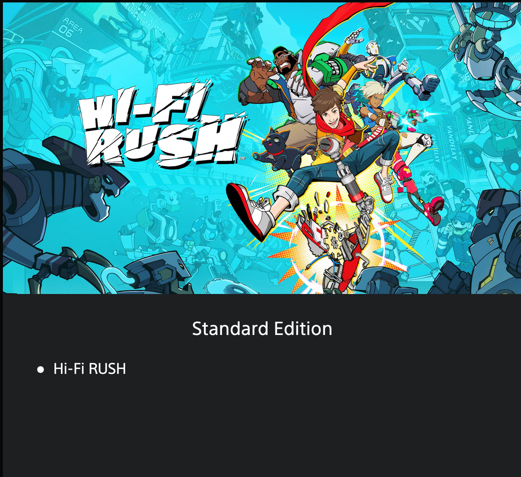Click the trademark symbol beside the logo

pyautogui.click(x=242, y=158)
